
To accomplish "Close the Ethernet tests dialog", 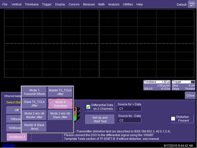I will coord(190,95).
